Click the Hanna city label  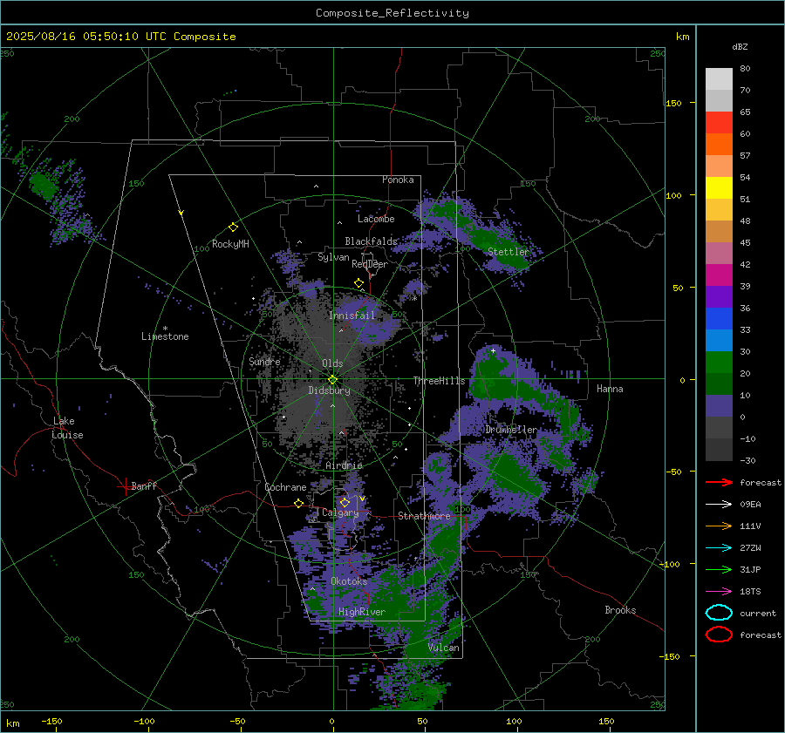610,389
